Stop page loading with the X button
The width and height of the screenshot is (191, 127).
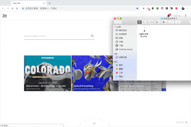point(12,8)
